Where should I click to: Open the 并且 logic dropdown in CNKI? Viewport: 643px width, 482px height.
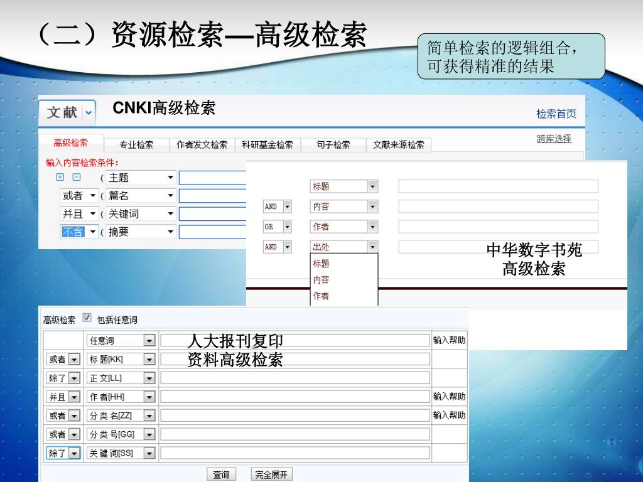pyautogui.click(x=78, y=213)
